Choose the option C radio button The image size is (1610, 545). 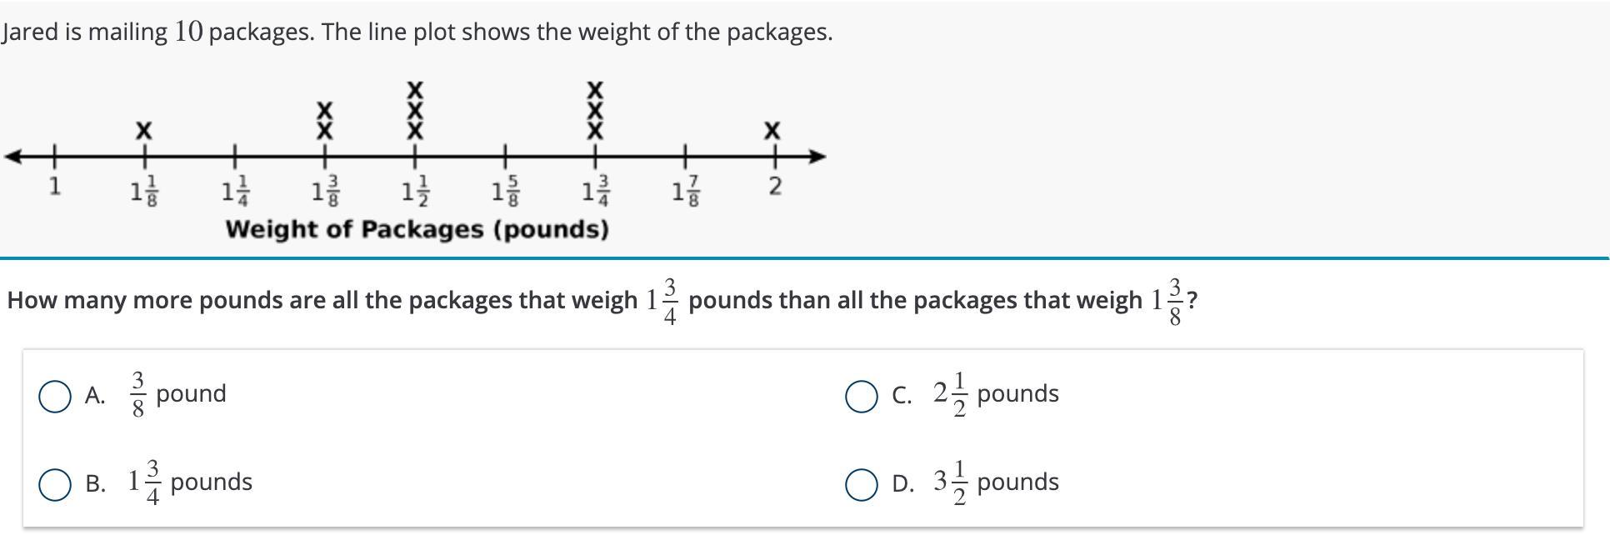tap(861, 397)
